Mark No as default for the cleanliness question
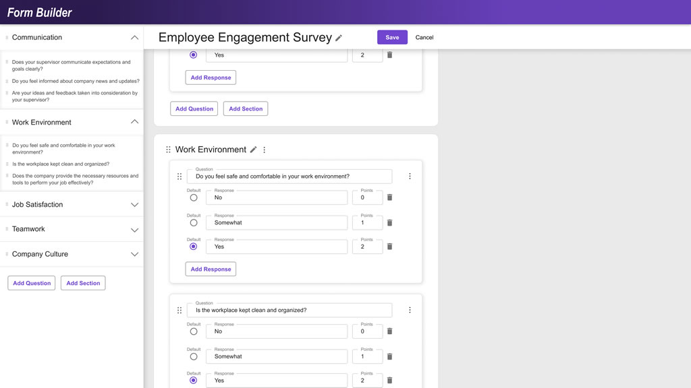 pyautogui.click(x=194, y=331)
